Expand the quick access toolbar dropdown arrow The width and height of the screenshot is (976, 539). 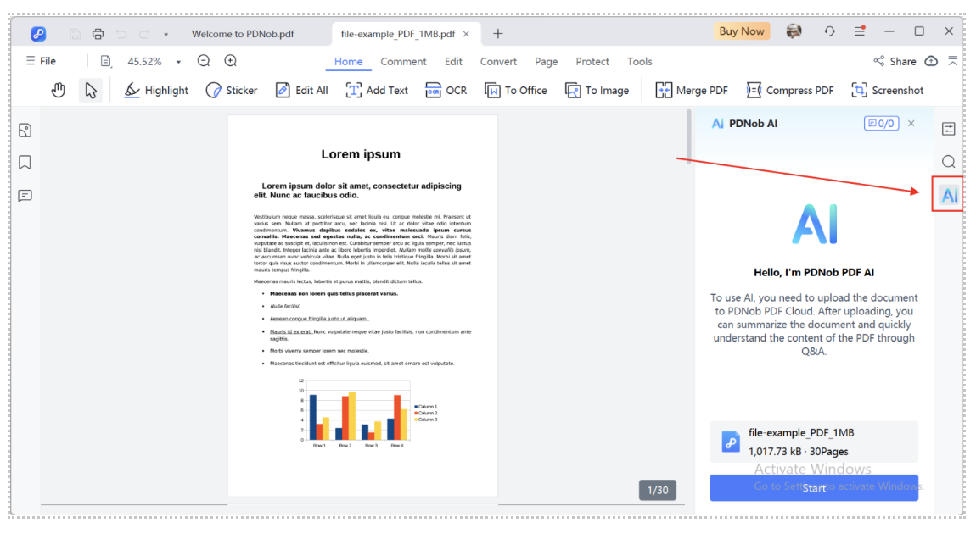pyautogui.click(x=165, y=34)
